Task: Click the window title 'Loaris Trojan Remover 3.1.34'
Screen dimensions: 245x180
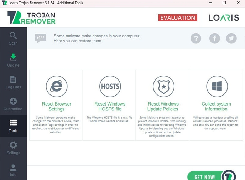Action: 31,3
